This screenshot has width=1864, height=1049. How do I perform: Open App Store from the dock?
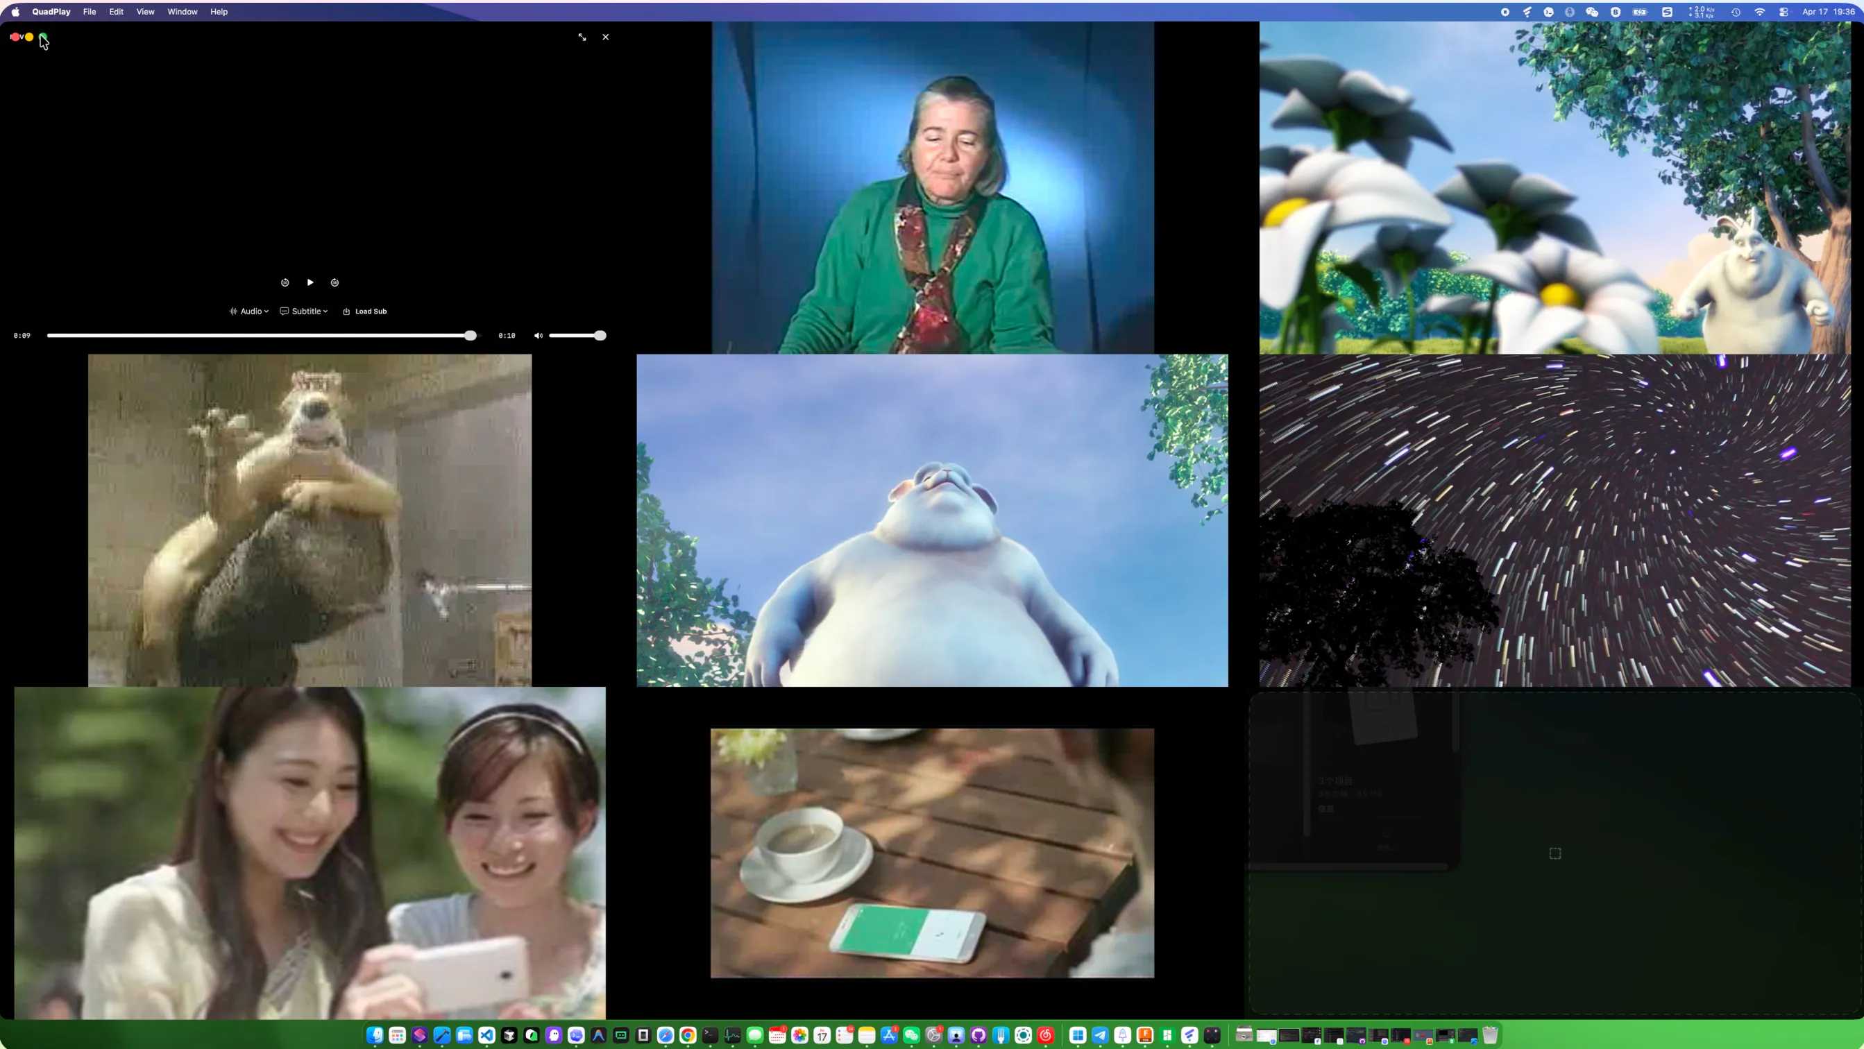point(889,1035)
